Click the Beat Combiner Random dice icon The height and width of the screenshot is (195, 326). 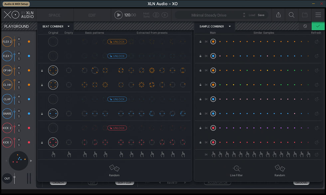click(x=114, y=168)
